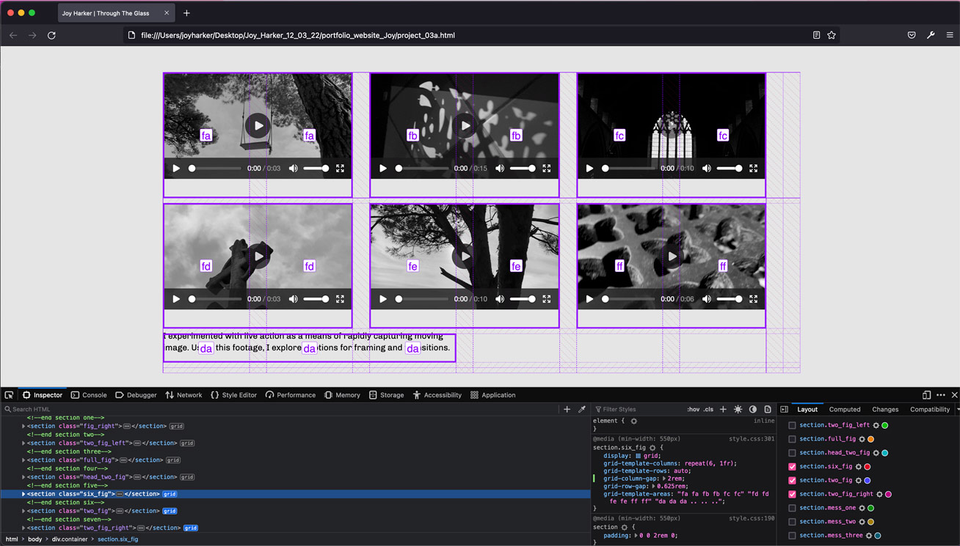Screen dimensions: 960x546
Task: Enable grid overlay for section.two_fig_left
Action: [x=792, y=425]
